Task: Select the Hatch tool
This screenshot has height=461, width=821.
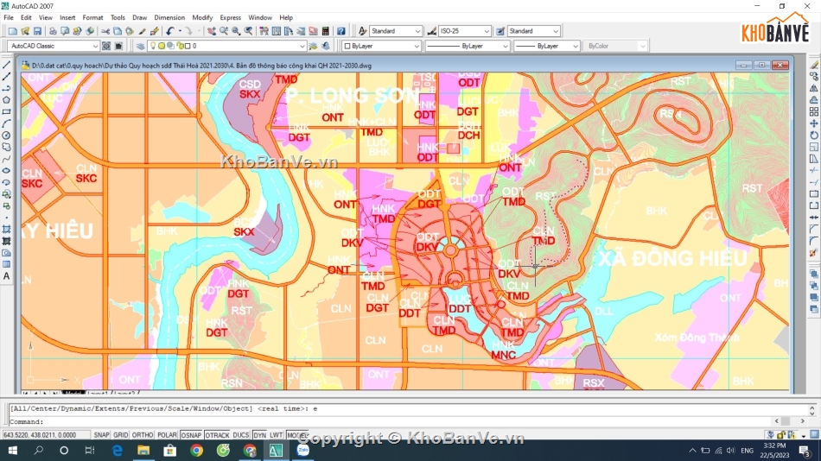Action: click(6, 229)
